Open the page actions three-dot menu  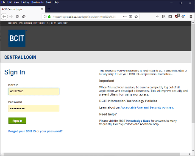[x=125, y=16]
